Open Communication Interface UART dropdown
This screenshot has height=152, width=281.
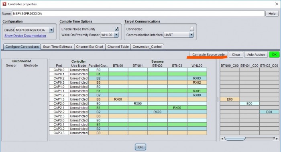click(179, 35)
